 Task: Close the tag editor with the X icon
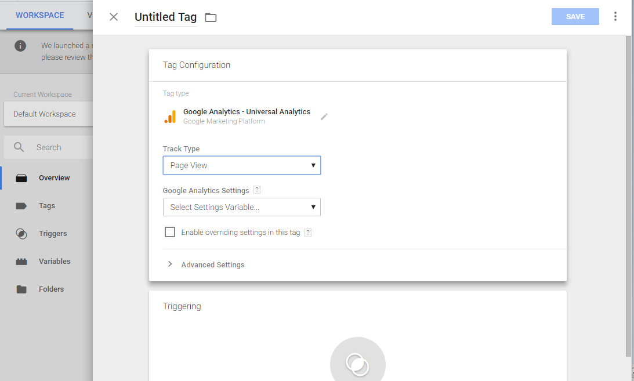click(x=114, y=17)
